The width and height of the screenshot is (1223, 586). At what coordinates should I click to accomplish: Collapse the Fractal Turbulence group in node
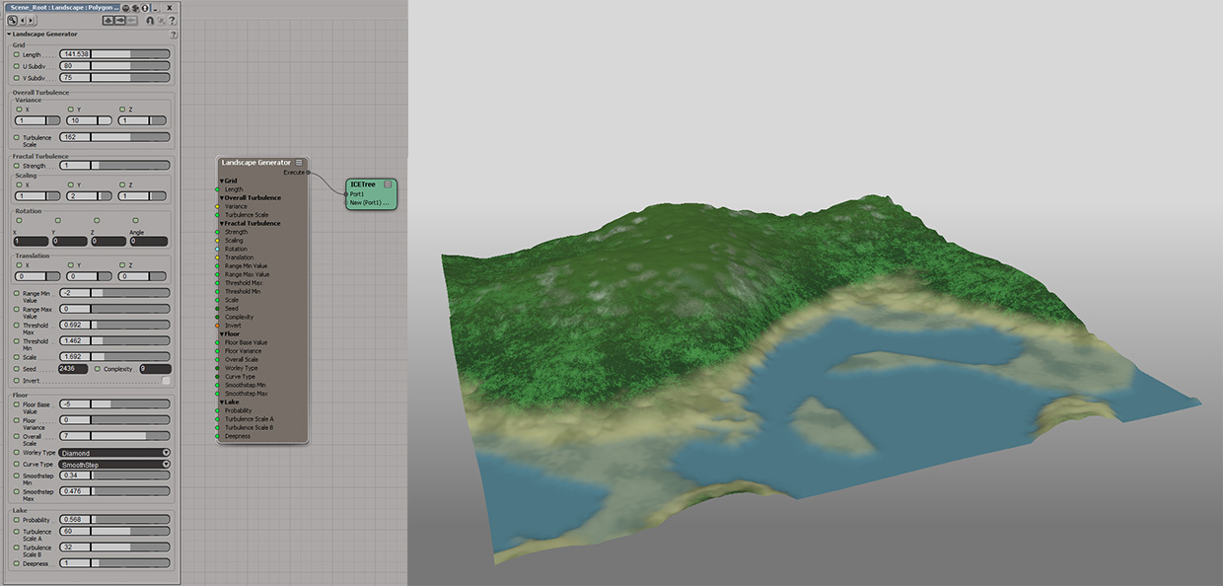pyautogui.click(x=222, y=224)
